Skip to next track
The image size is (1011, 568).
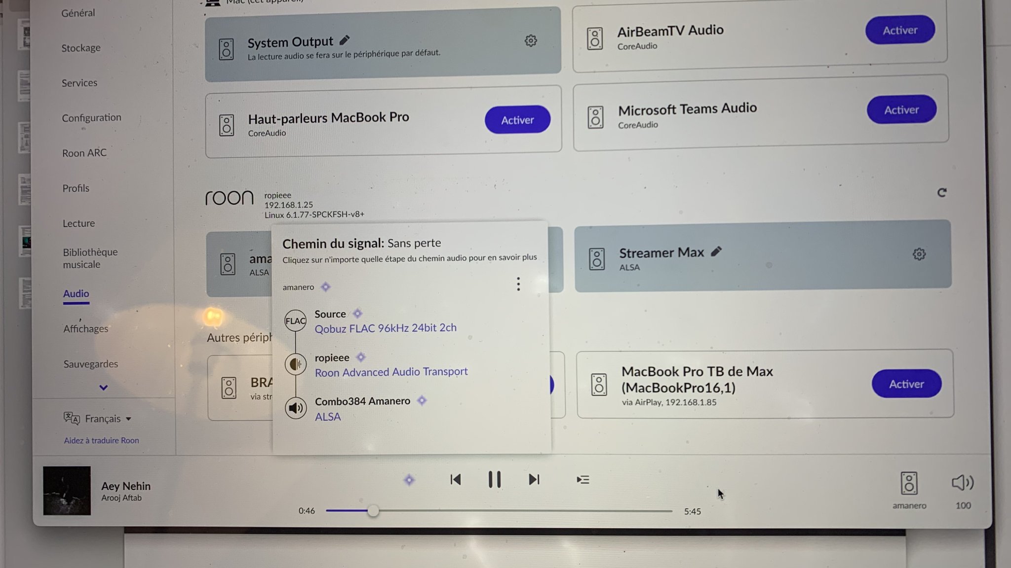534,479
